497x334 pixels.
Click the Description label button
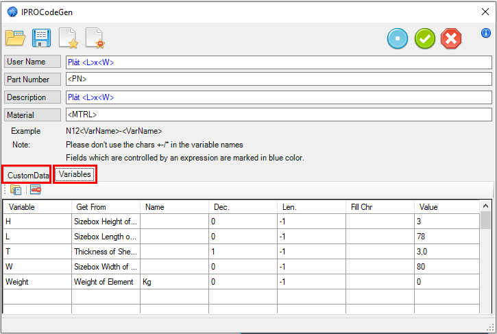32,97
